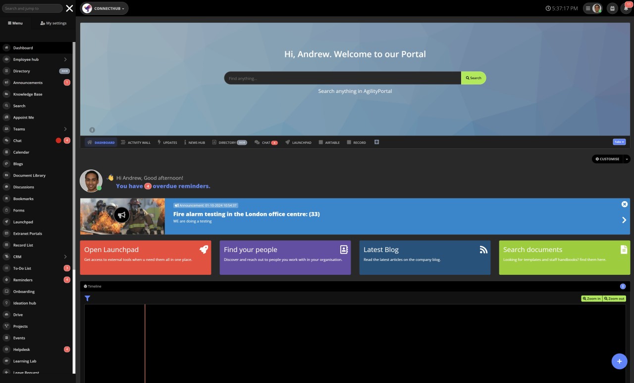Viewport: 634px width, 383px height.
Task: Open the profile avatar in the top bar
Action: 596,8
